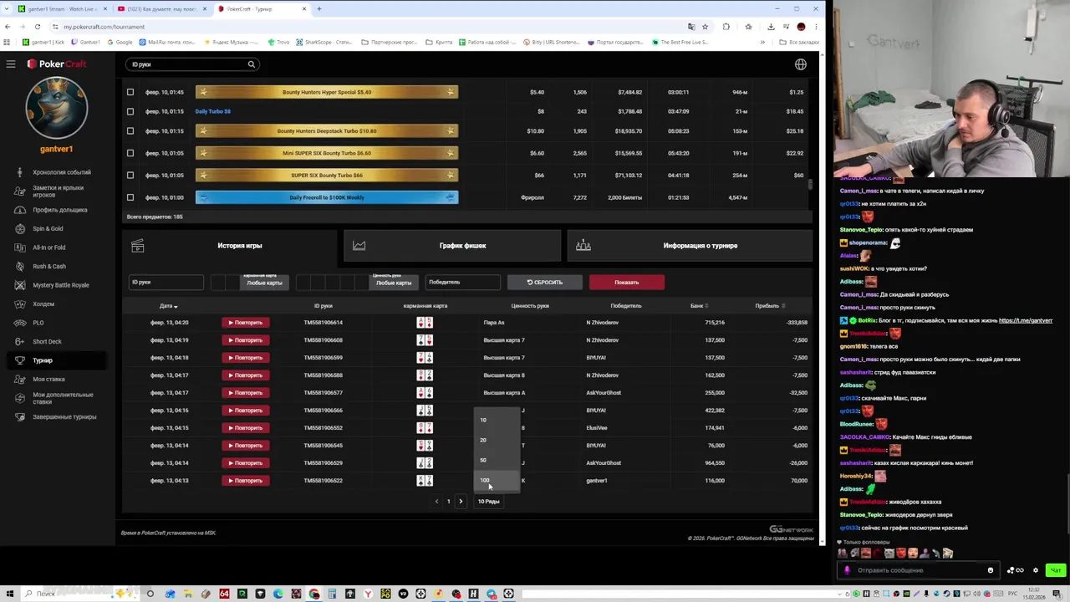The height and width of the screenshot is (602, 1070).
Task: Open a new browser tab with plus
Action: coord(318,9)
